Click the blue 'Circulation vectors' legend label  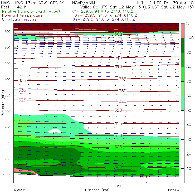19,19
